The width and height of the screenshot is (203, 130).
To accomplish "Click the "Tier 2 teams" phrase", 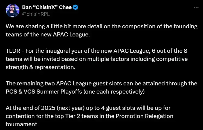I will 82,116.
